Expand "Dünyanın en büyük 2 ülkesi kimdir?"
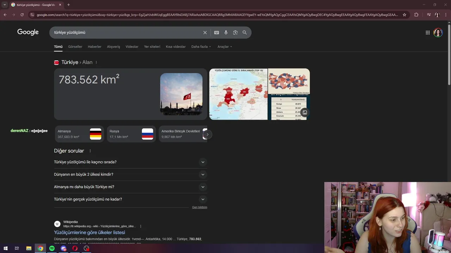Viewport: 451px width, 253px height. click(130, 174)
